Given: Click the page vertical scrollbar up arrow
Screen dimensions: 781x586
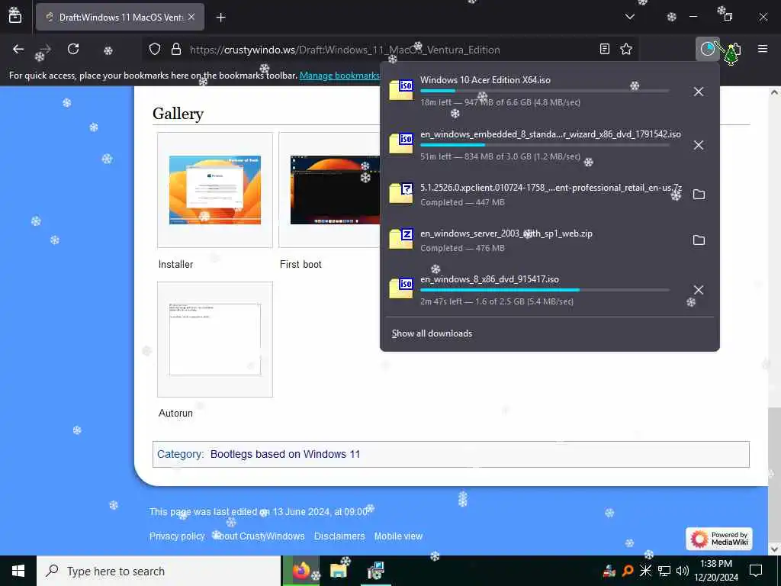Looking at the screenshot, I should click(774, 92).
